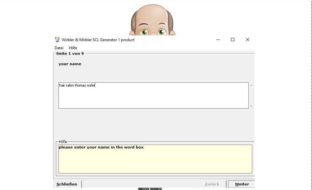312x190 pixels.
Task: Click the yellow Hilfe help text area
Action: pyautogui.click(x=155, y=159)
